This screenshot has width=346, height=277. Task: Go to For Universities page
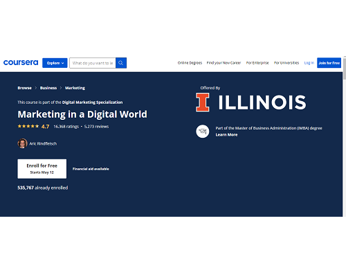286,63
